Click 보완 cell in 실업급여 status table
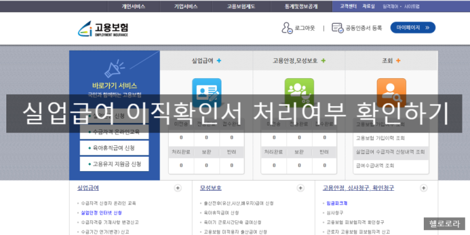Screen dimensions: 470x235 pos(206,152)
